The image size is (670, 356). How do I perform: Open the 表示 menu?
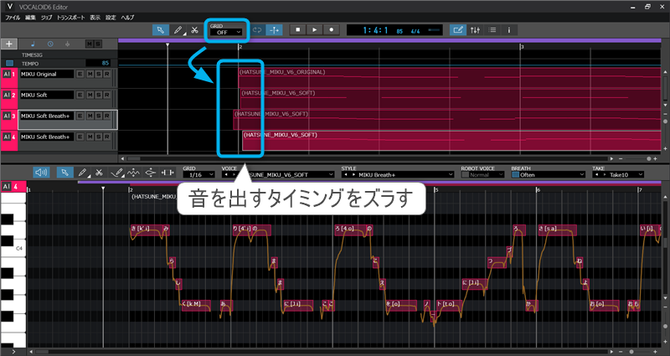[95, 18]
